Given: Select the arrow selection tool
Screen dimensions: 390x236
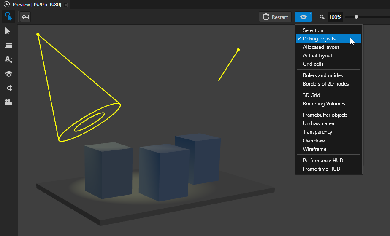Looking at the screenshot, I should coord(8,31).
